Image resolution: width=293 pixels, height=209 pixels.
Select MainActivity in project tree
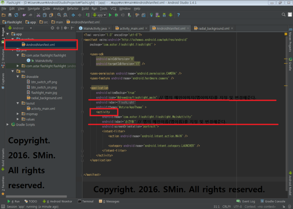coord(44,60)
